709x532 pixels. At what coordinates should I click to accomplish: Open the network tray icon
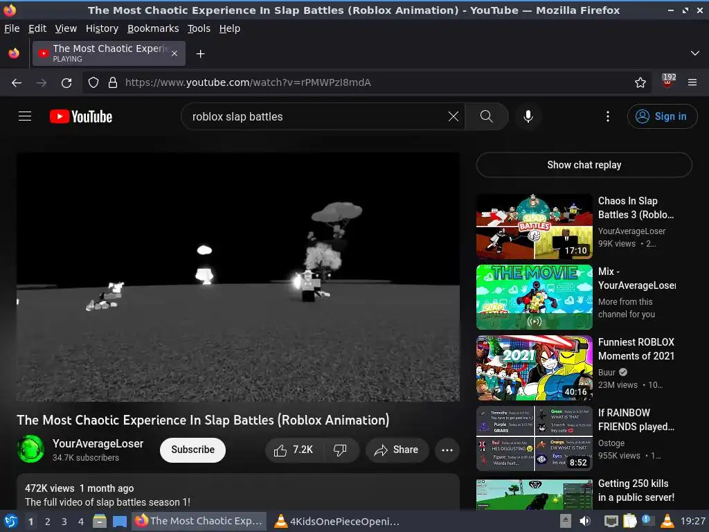click(x=611, y=522)
